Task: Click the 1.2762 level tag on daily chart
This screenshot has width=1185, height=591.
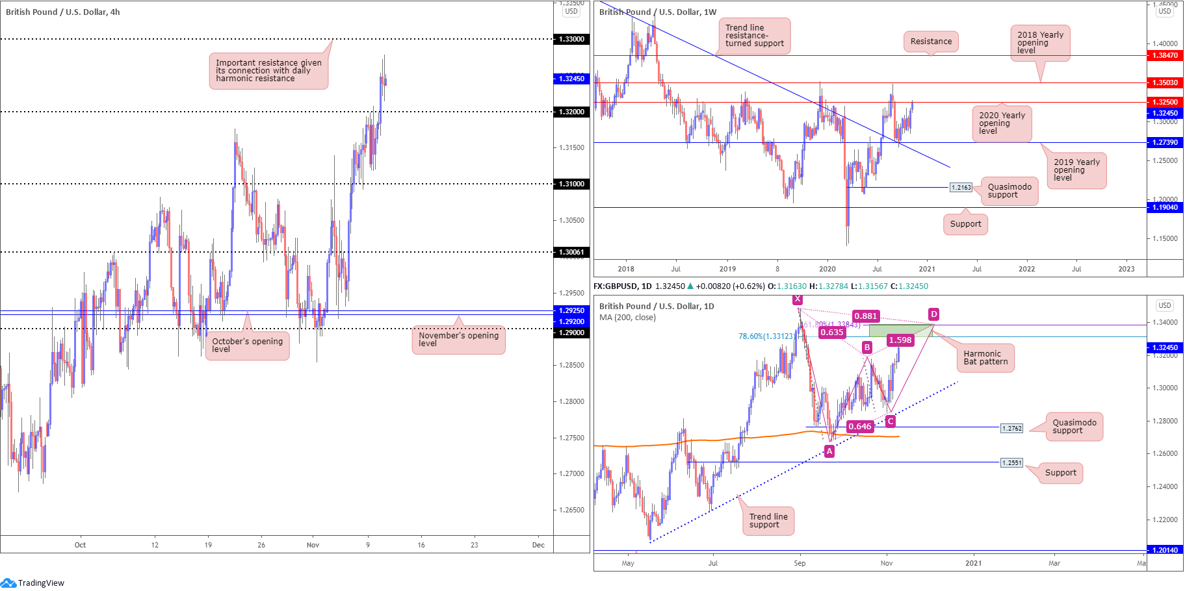Action: 1012,429
